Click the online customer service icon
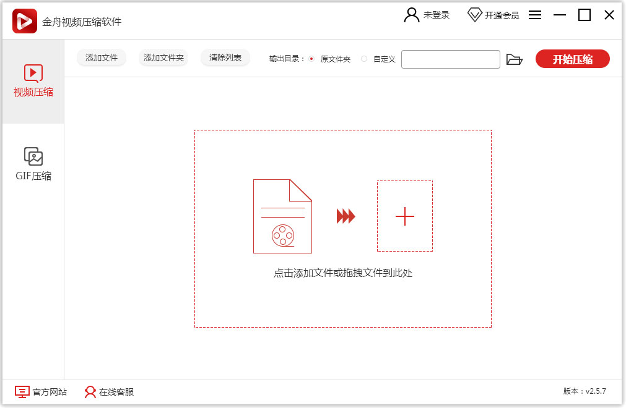The image size is (626, 408). (90, 392)
